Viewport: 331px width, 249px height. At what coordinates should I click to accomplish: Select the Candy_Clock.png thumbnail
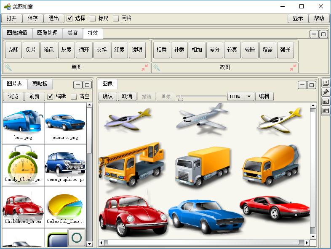[x=23, y=165]
